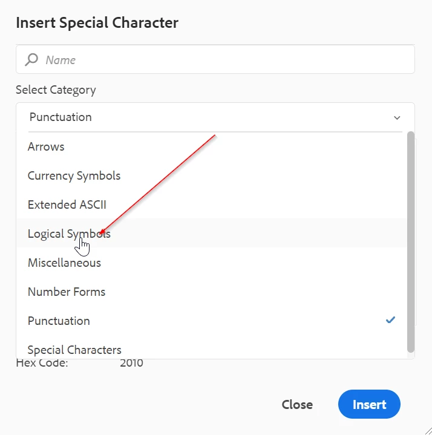
Task: Choose Currency Symbols category
Action: [x=74, y=175]
